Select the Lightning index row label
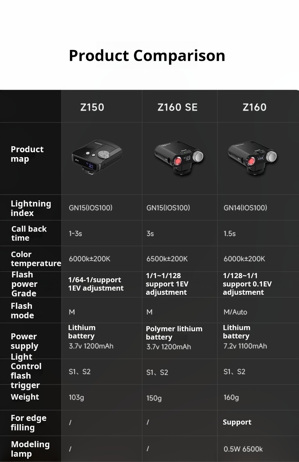 pos(31,208)
